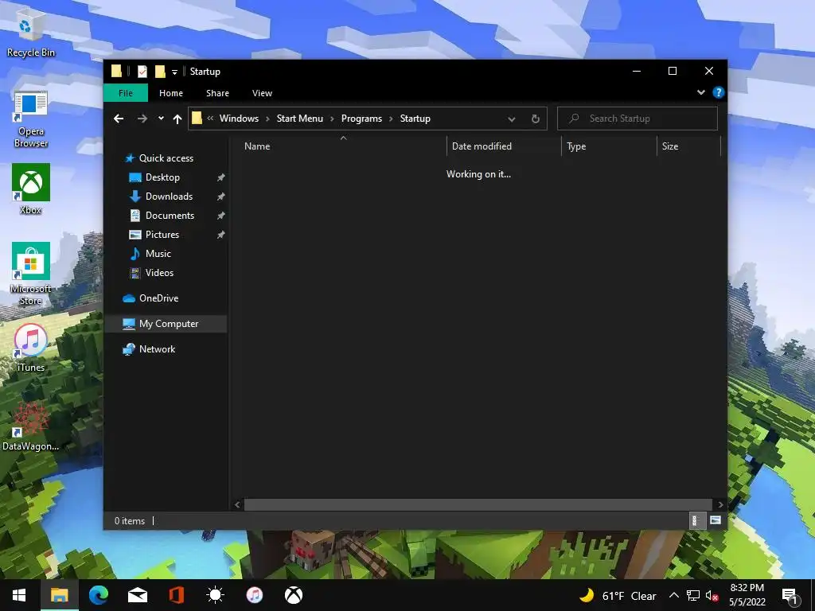Viewport: 815px width, 611px height.
Task: Switch to the Home ribbon tab
Action: click(x=171, y=93)
